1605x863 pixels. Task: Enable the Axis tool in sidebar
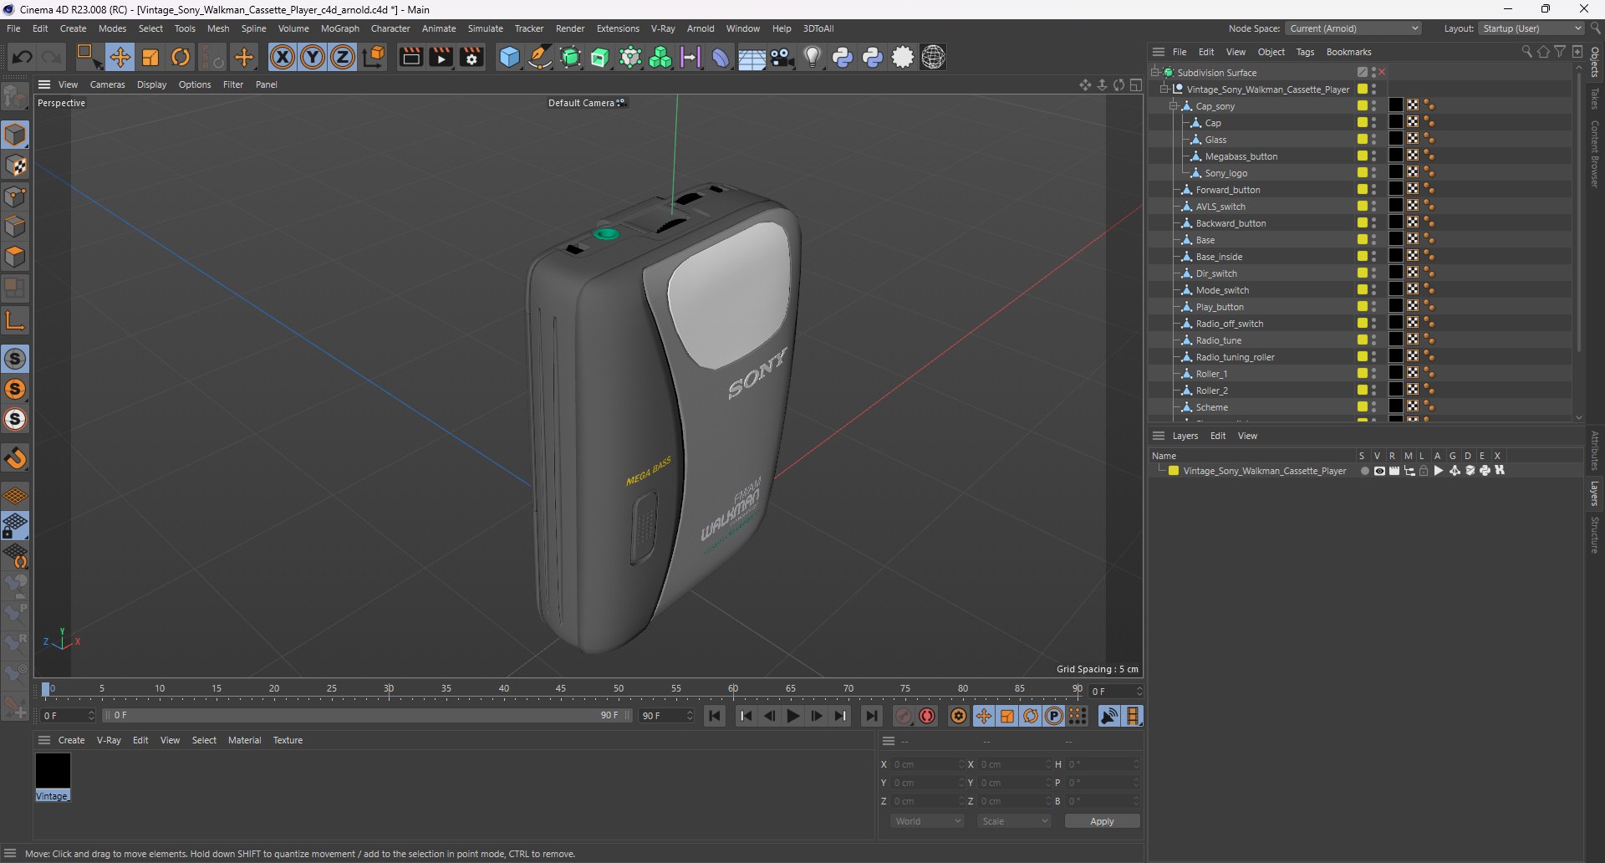[x=15, y=319]
